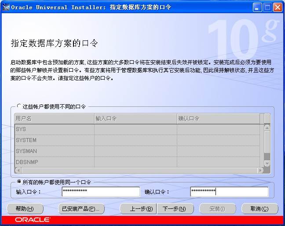Proceed with 下一步(N) button
This screenshot has width=285, height=226.
175,209
